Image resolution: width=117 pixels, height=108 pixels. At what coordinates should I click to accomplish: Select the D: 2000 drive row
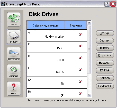[x=57, y=59]
